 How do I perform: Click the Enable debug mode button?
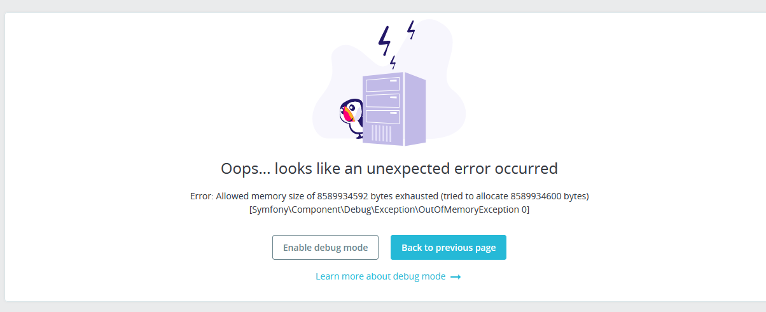(325, 248)
